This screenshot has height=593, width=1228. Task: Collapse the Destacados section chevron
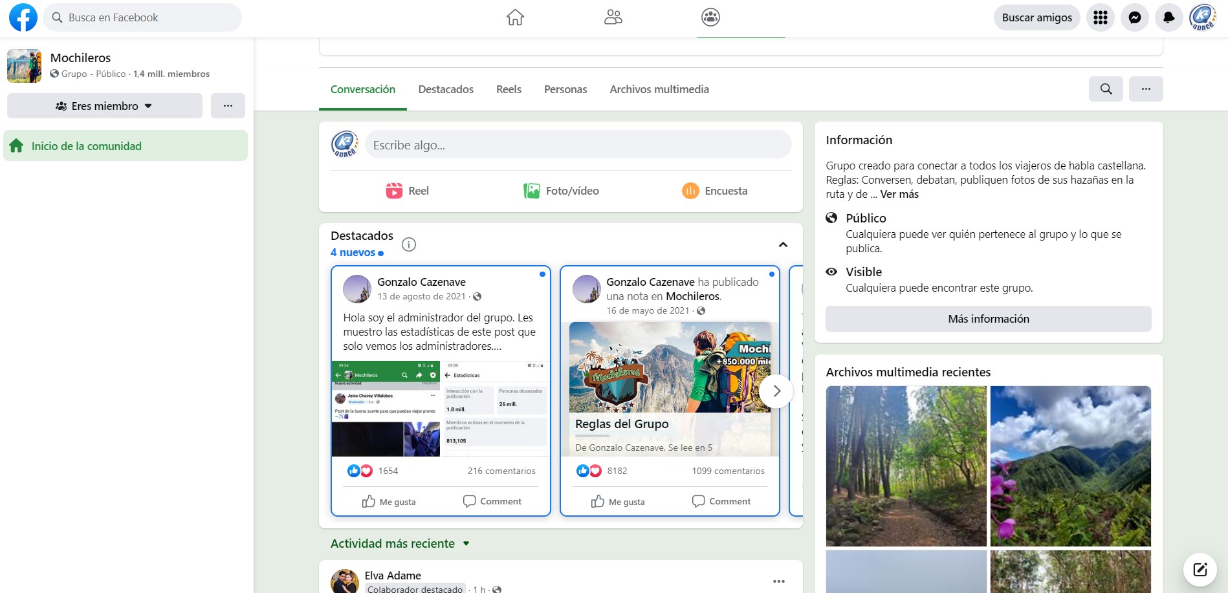tap(783, 244)
